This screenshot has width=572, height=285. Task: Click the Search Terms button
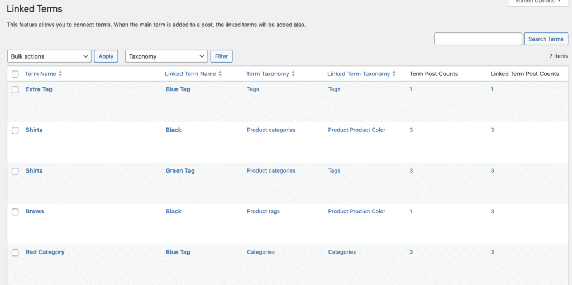tap(546, 39)
